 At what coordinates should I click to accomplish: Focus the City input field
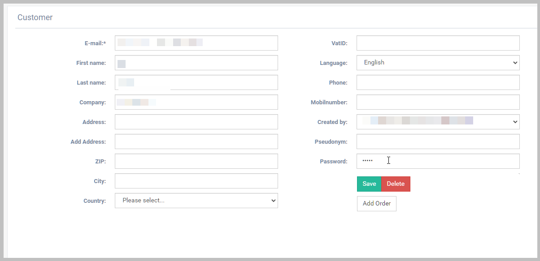coord(196,181)
